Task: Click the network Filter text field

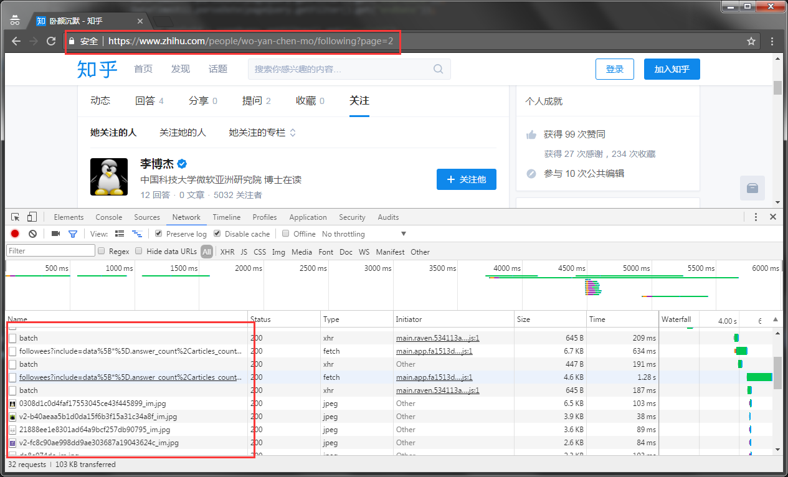Action: (x=50, y=251)
